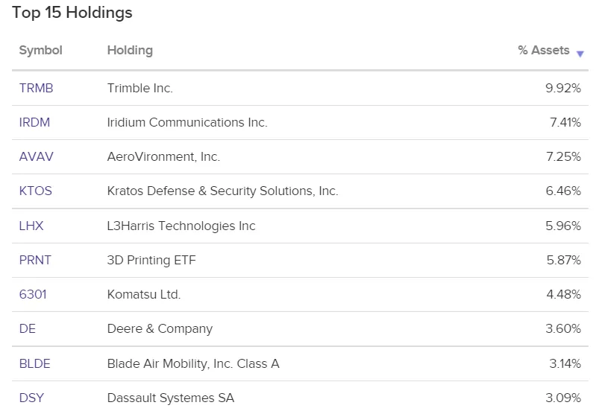The height and width of the screenshot is (414, 602).
Task: Select the Trimble Inc. holding name
Action: click(139, 88)
